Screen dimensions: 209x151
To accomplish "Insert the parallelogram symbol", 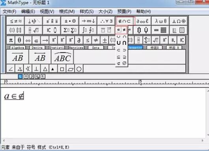I will click(x=70, y=69).
